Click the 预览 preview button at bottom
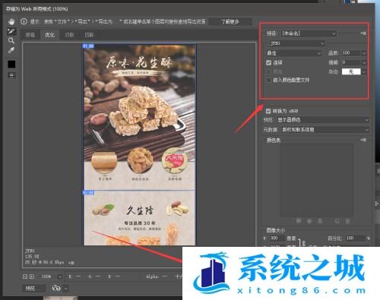 tap(34, 289)
